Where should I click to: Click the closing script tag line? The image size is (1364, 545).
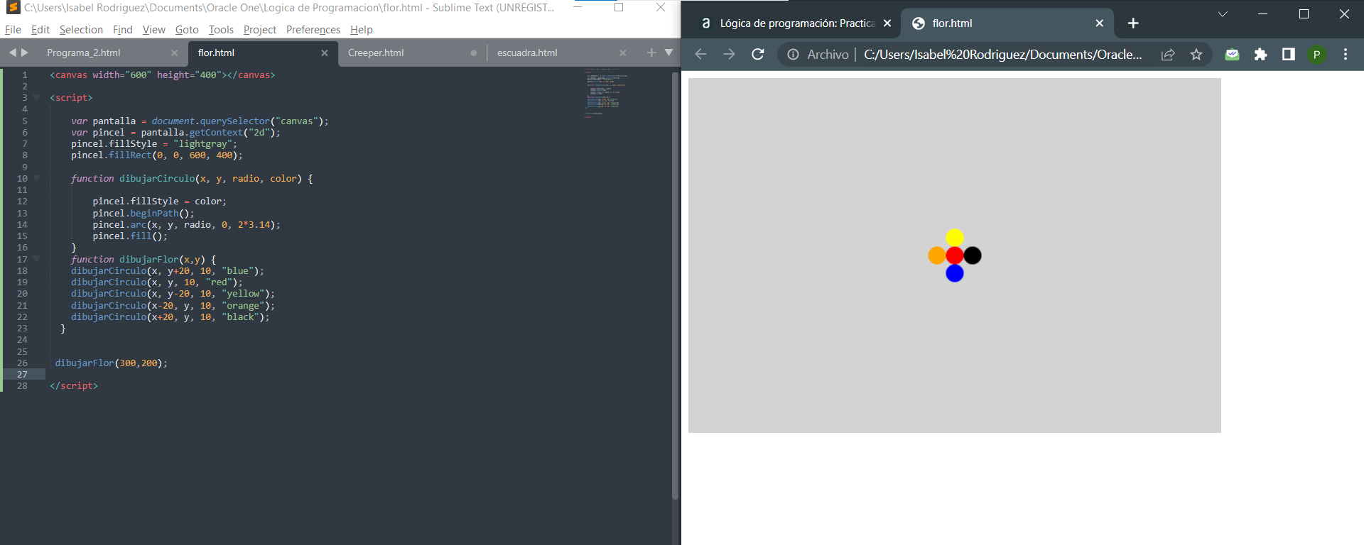point(74,386)
